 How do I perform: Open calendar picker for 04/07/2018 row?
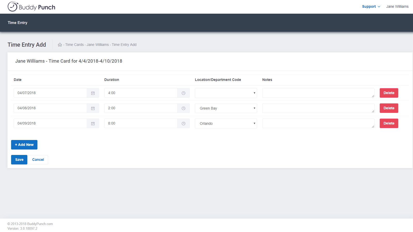(x=93, y=93)
